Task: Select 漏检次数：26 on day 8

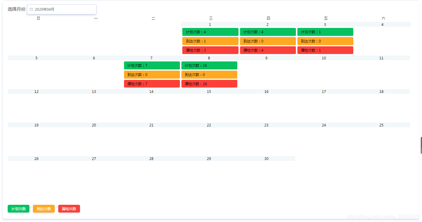Action: pos(209,84)
